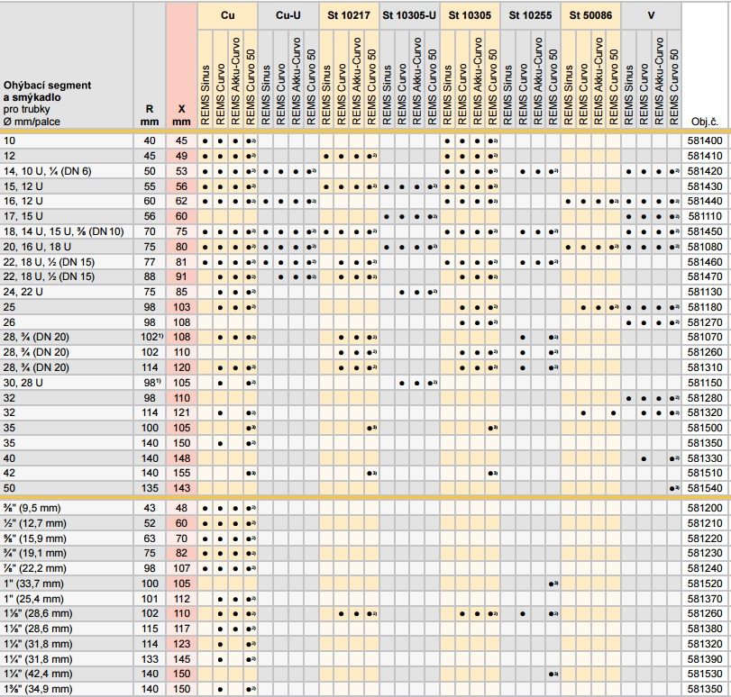Select the "St 10305-U" column header

click(409, 15)
